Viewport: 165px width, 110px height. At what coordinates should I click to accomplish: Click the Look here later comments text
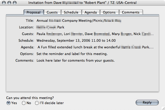point(76,61)
